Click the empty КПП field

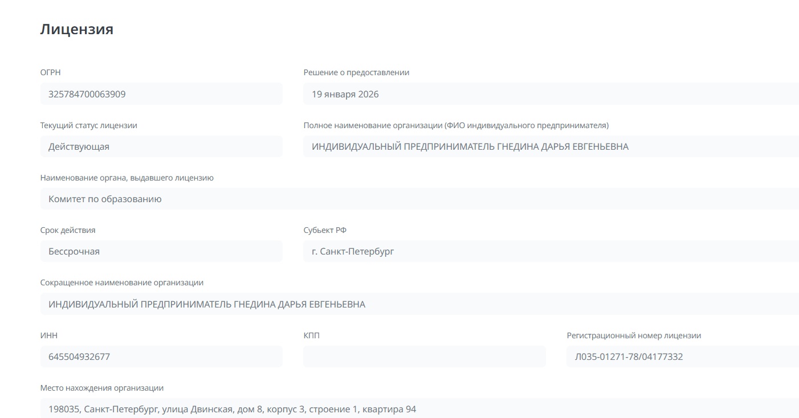coord(425,356)
